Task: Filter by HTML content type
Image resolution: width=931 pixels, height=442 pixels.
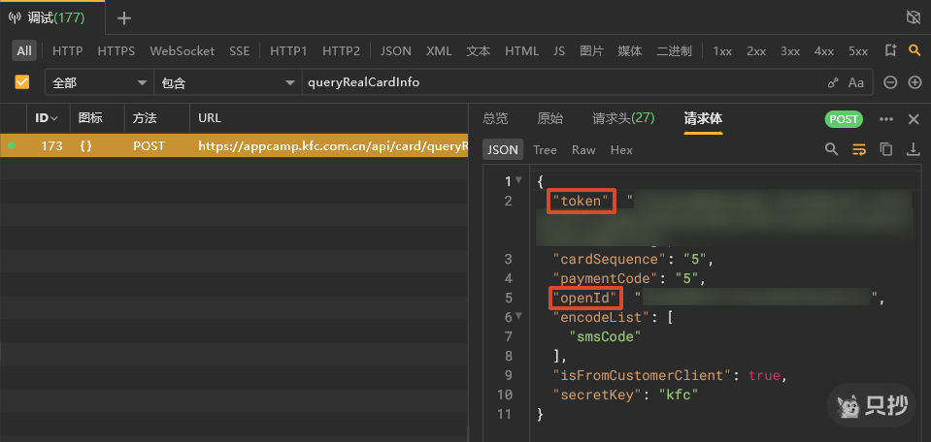Action: [522, 51]
